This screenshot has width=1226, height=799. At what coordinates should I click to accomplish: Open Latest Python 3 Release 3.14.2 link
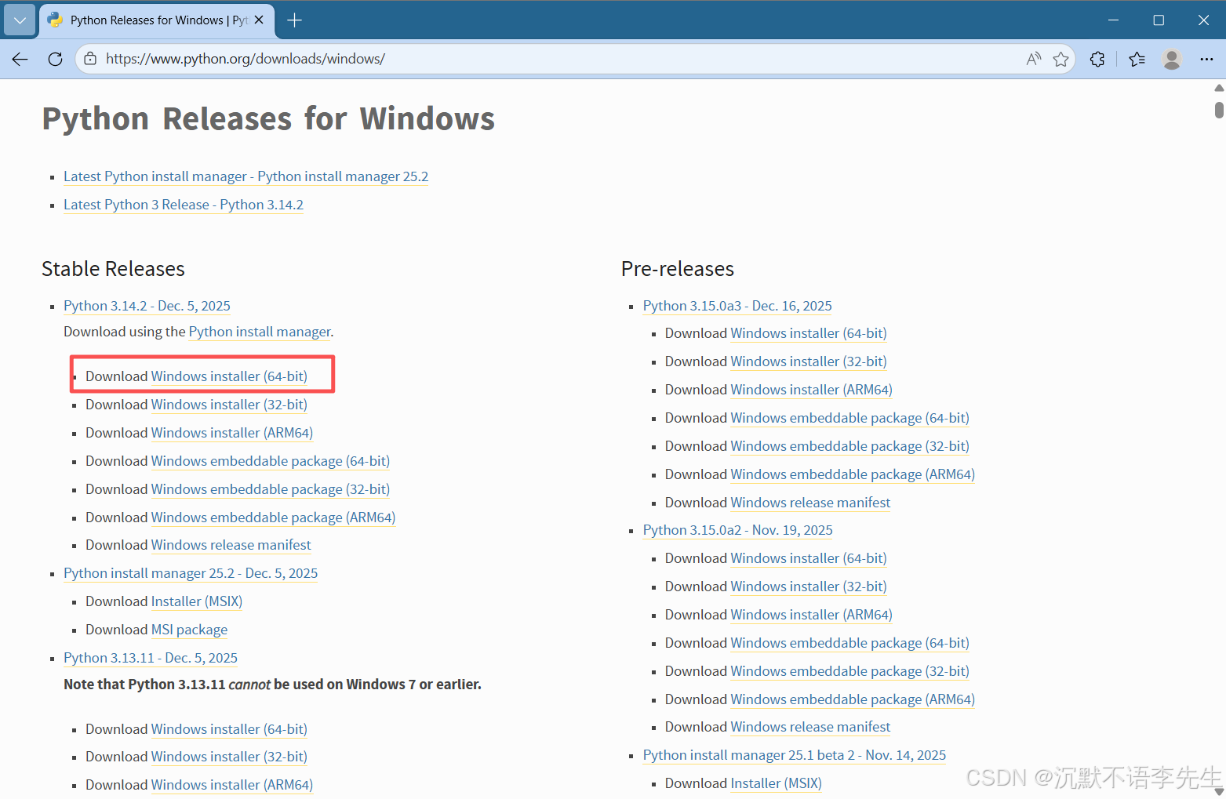click(183, 205)
